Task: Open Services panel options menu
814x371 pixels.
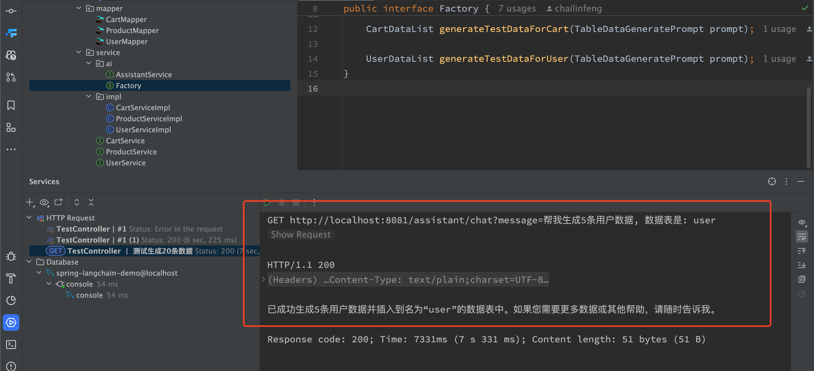Action: tap(786, 181)
